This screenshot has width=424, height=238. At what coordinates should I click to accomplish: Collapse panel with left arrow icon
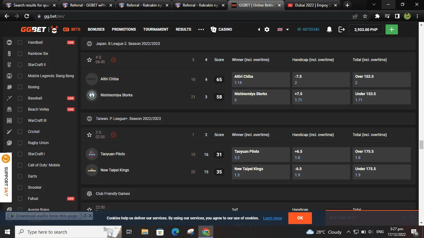click(259, 29)
